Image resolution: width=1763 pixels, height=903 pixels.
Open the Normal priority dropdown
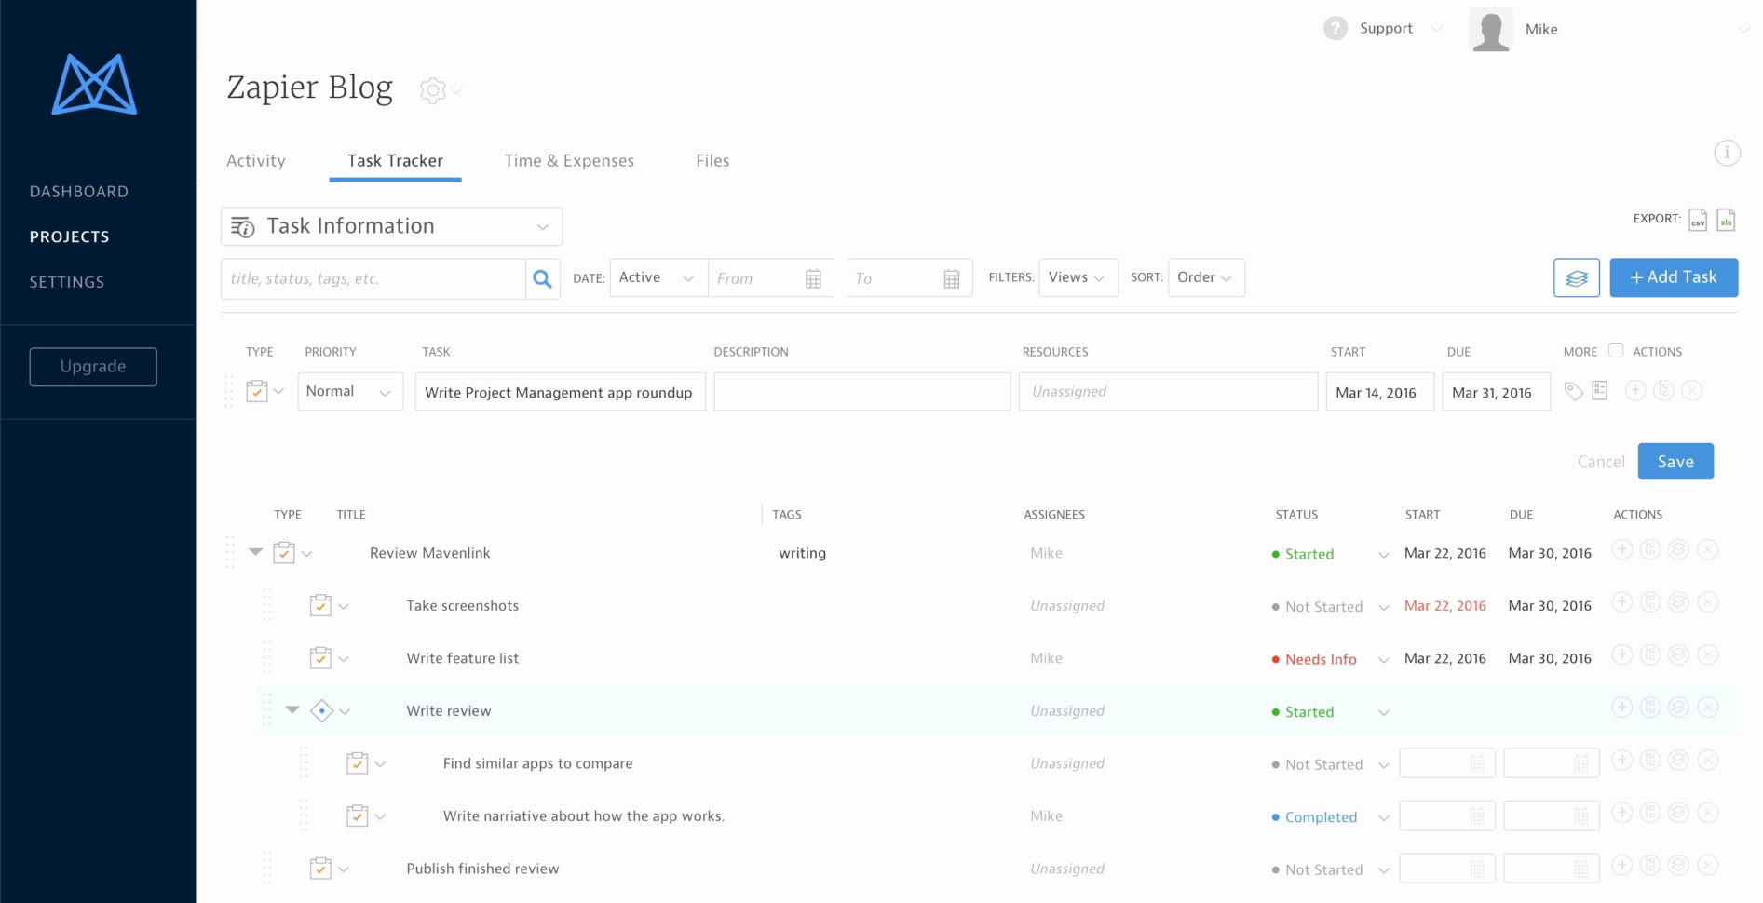click(x=350, y=391)
